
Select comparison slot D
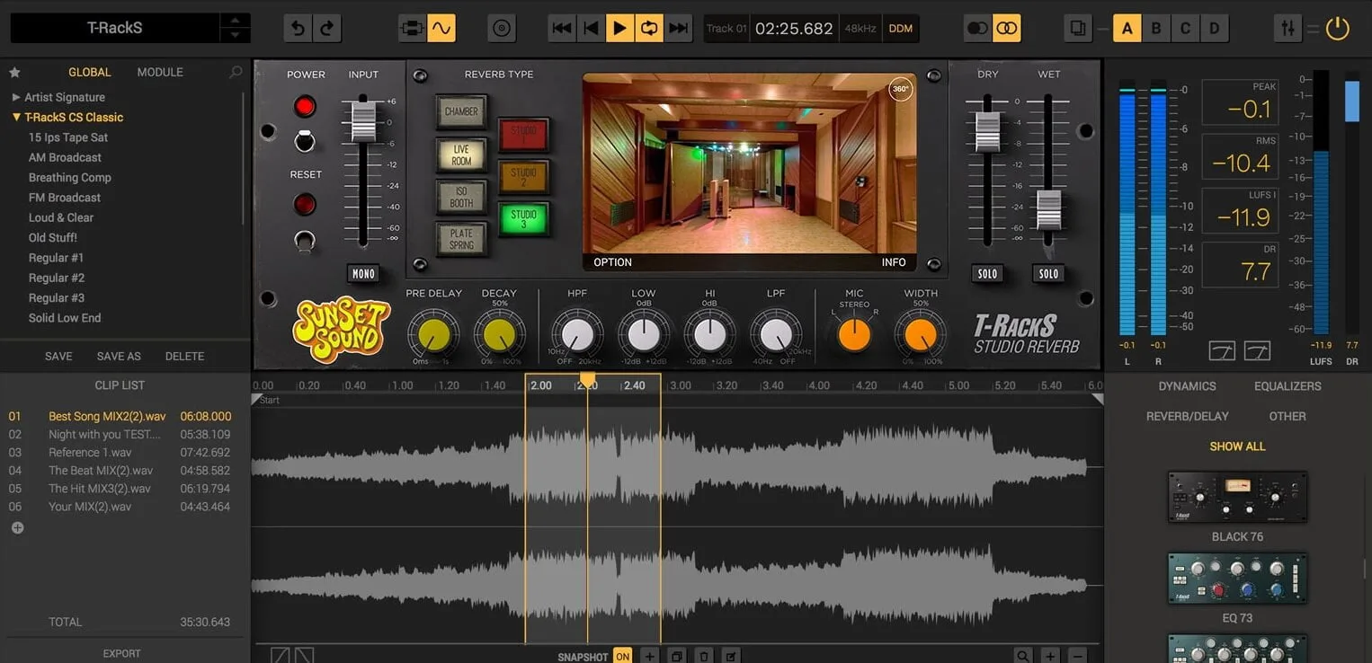pyautogui.click(x=1214, y=28)
